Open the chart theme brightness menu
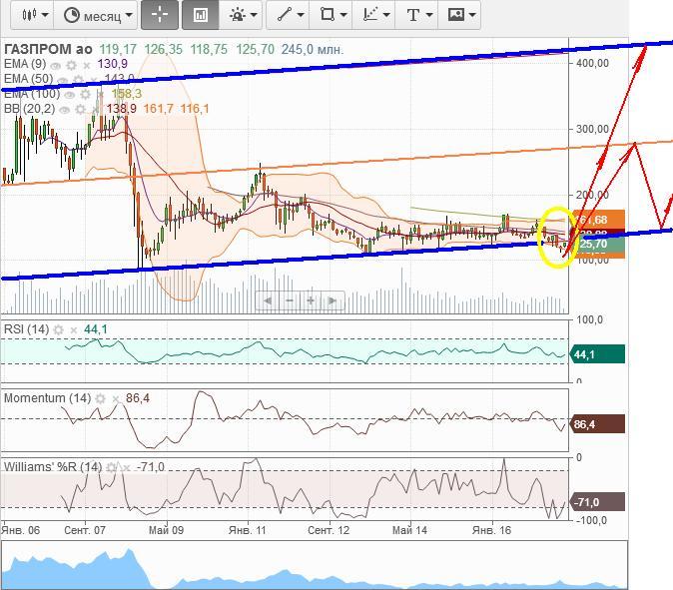This screenshot has width=673, height=590. [x=242, y=15]
